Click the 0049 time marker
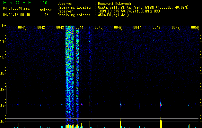The height and width of the screenshot is (128, 202). point(176,28)
